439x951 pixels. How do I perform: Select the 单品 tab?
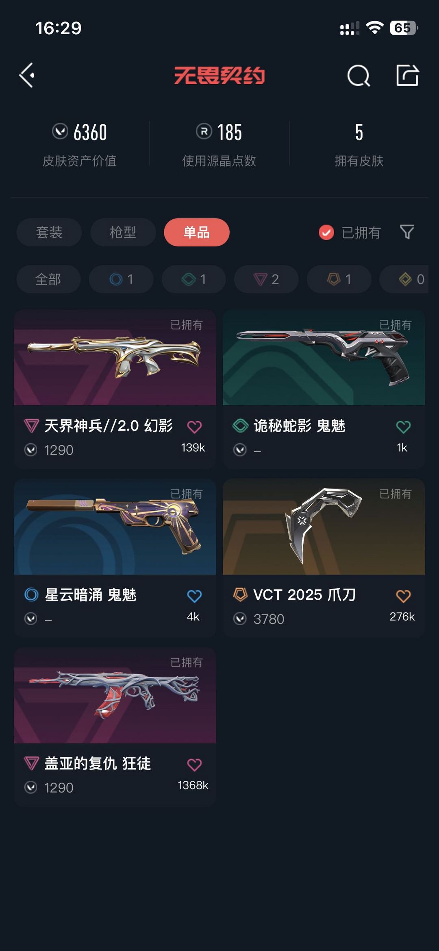point(197,232)
